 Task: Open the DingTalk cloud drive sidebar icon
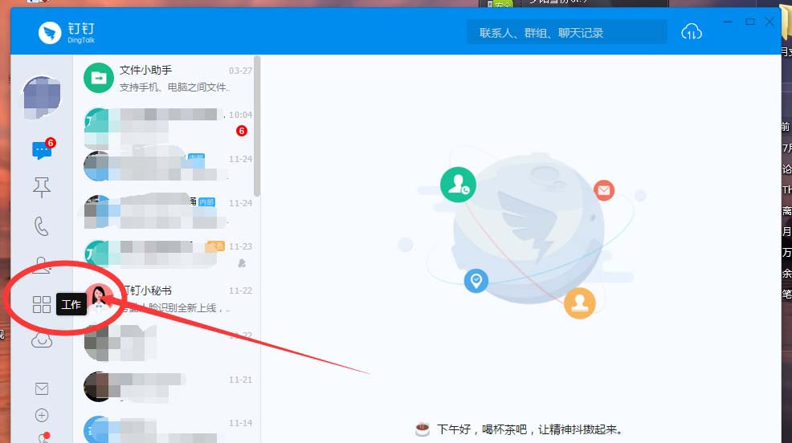[42, 341]
